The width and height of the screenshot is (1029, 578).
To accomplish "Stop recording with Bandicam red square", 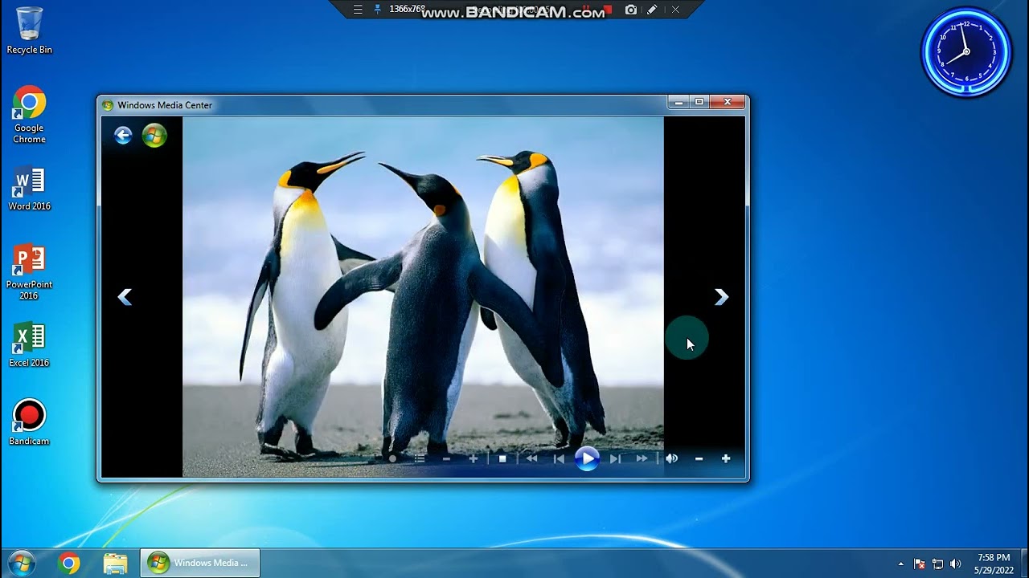I will coord(609,10).
